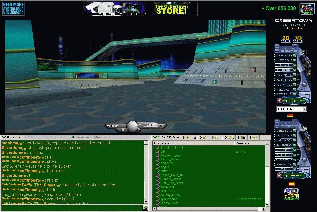Viewport: 317px width, 212px height.
Task: Click the German flag icon
Action: 290,115
